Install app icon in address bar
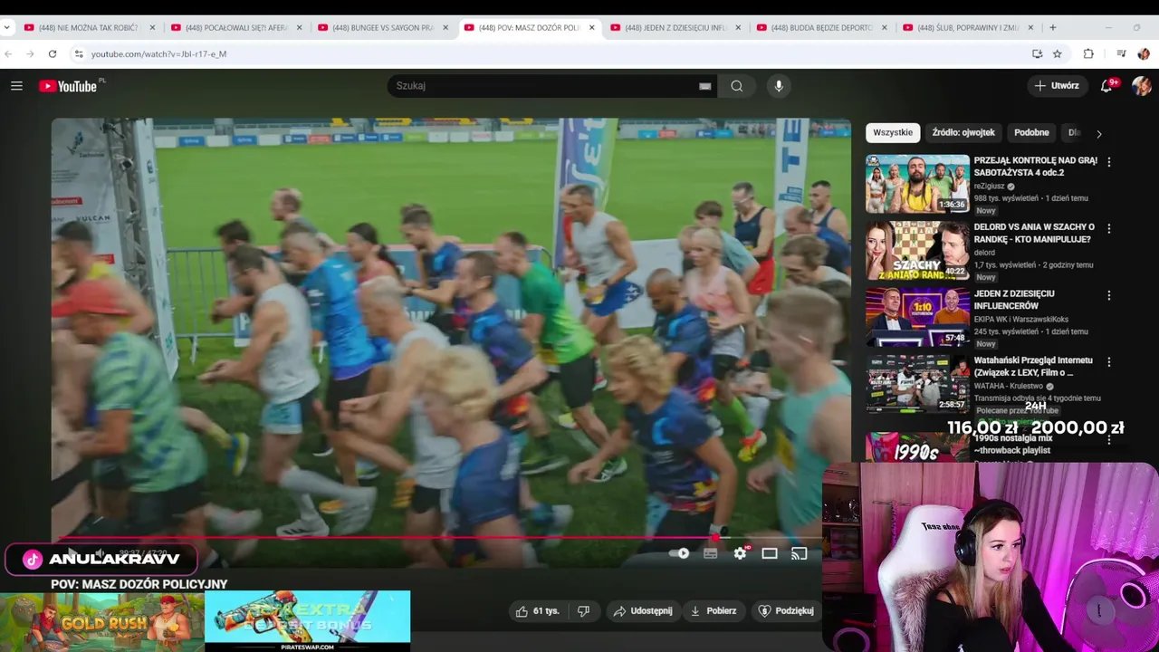 1037,54
